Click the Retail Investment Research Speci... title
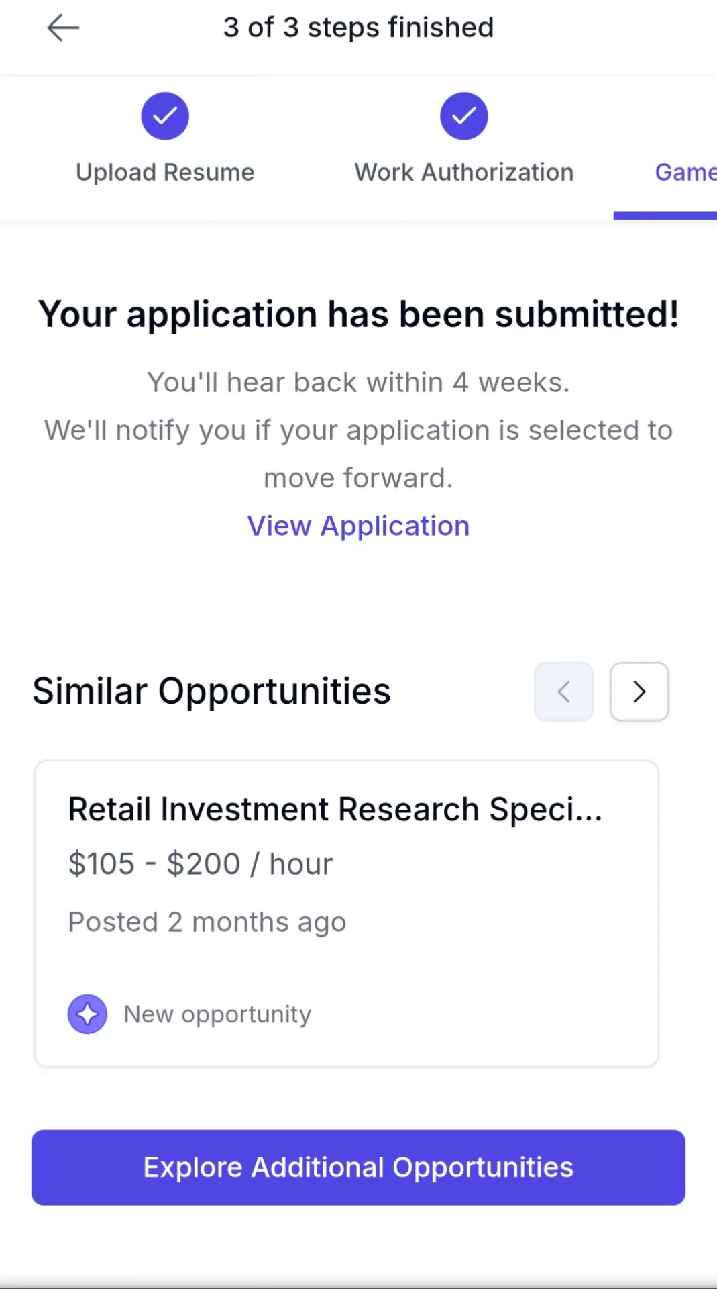Viewport: 717px width, 1289px height. [335, 810]
